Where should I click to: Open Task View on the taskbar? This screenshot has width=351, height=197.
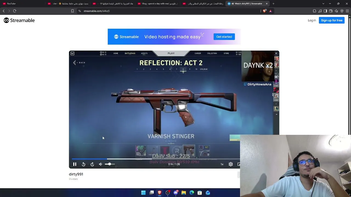coord(152,193)
